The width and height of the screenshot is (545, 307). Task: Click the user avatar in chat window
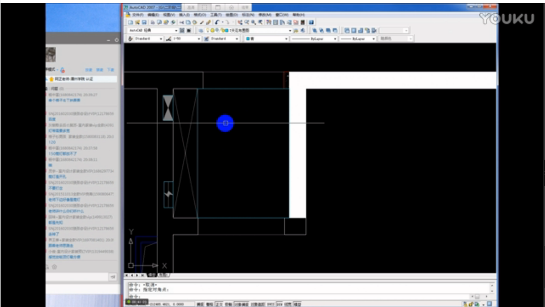point(51,55)
